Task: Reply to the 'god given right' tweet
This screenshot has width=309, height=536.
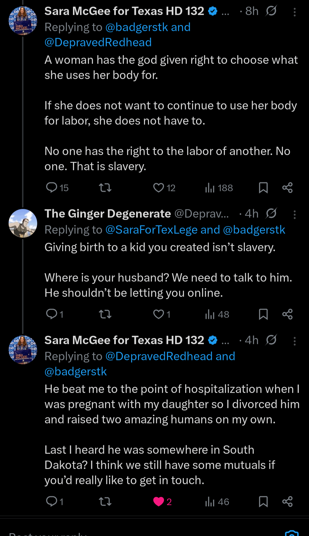Action: click(52, 188)
